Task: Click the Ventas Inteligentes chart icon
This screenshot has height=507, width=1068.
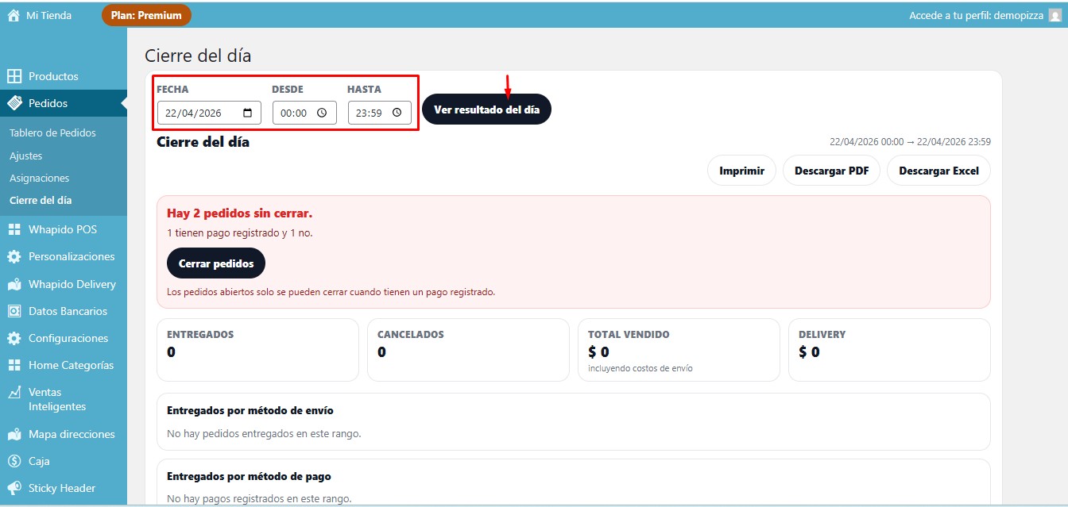Action: (14, 392)
